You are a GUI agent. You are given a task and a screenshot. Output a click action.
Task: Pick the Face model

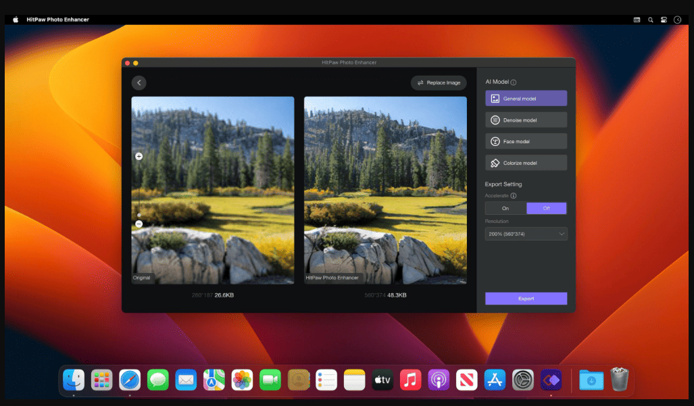coord(526,141)
